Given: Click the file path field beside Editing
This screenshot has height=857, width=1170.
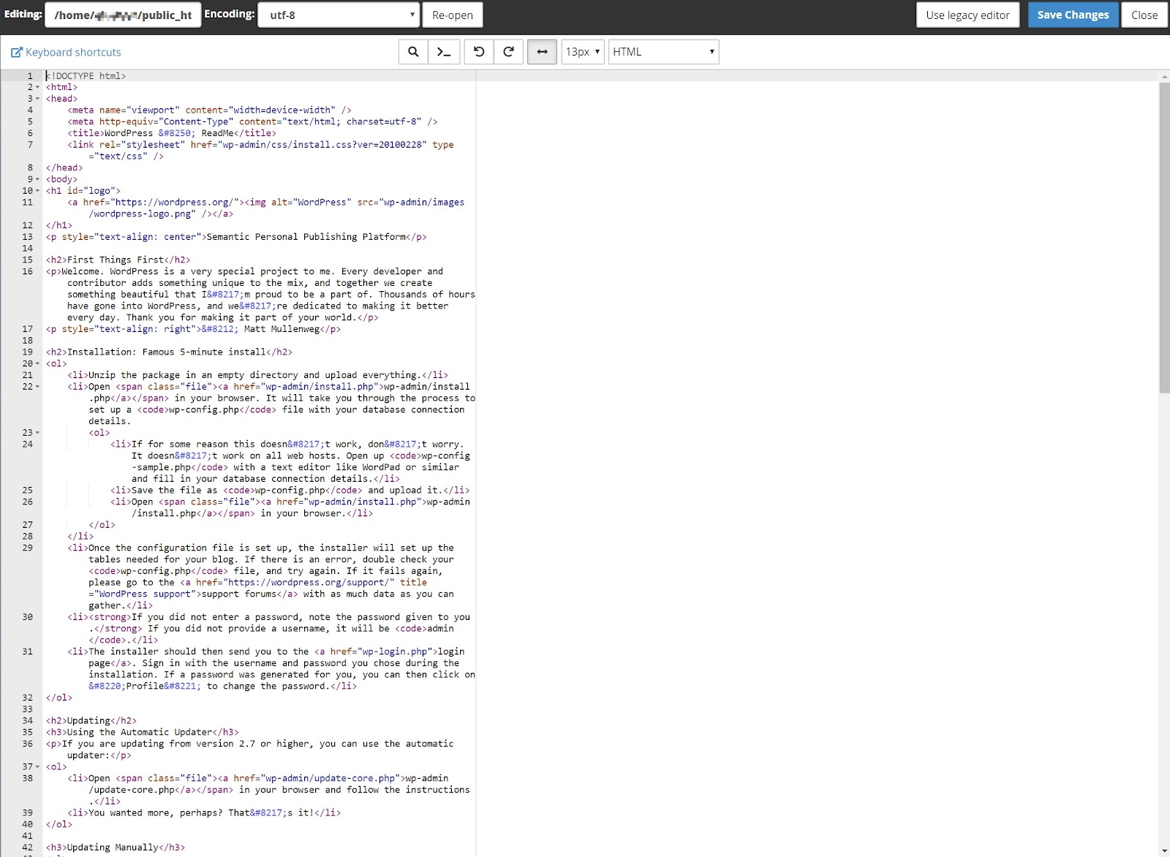Looking at the screenshot, I should click(x=123, y=15).
